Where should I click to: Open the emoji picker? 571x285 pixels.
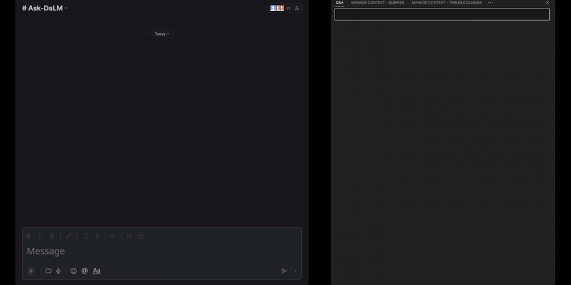(74, 271)
